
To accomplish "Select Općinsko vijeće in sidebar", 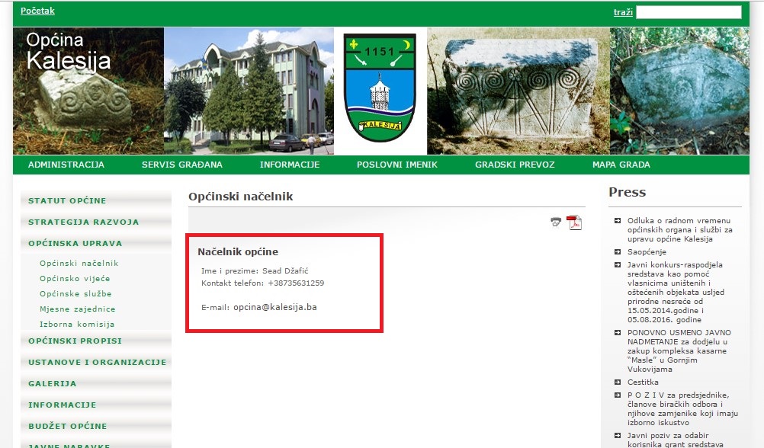I will [x=75, y=279].
